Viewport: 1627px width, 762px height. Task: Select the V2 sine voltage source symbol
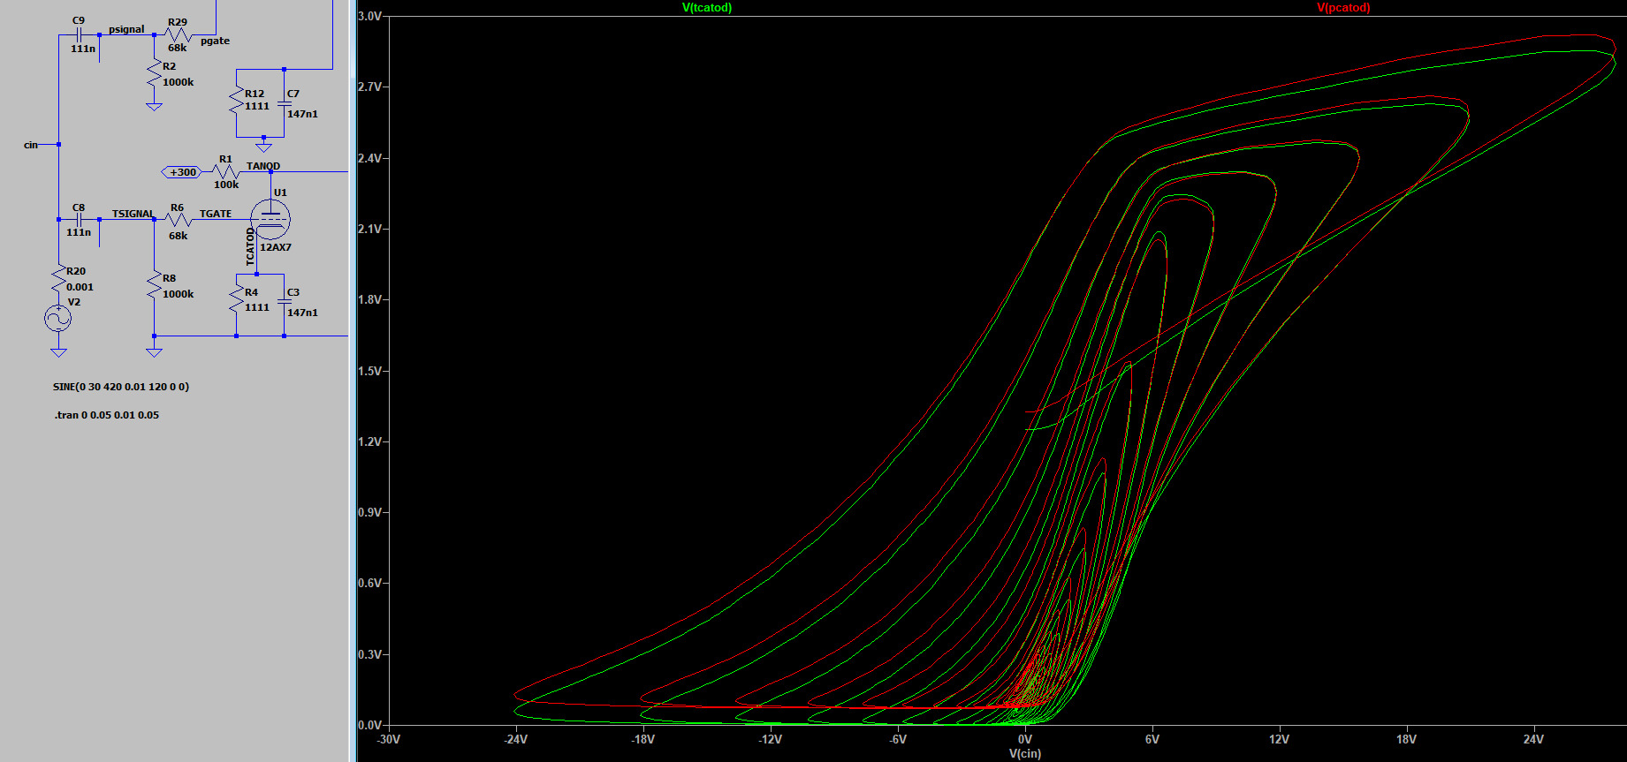tap(58, 318)
